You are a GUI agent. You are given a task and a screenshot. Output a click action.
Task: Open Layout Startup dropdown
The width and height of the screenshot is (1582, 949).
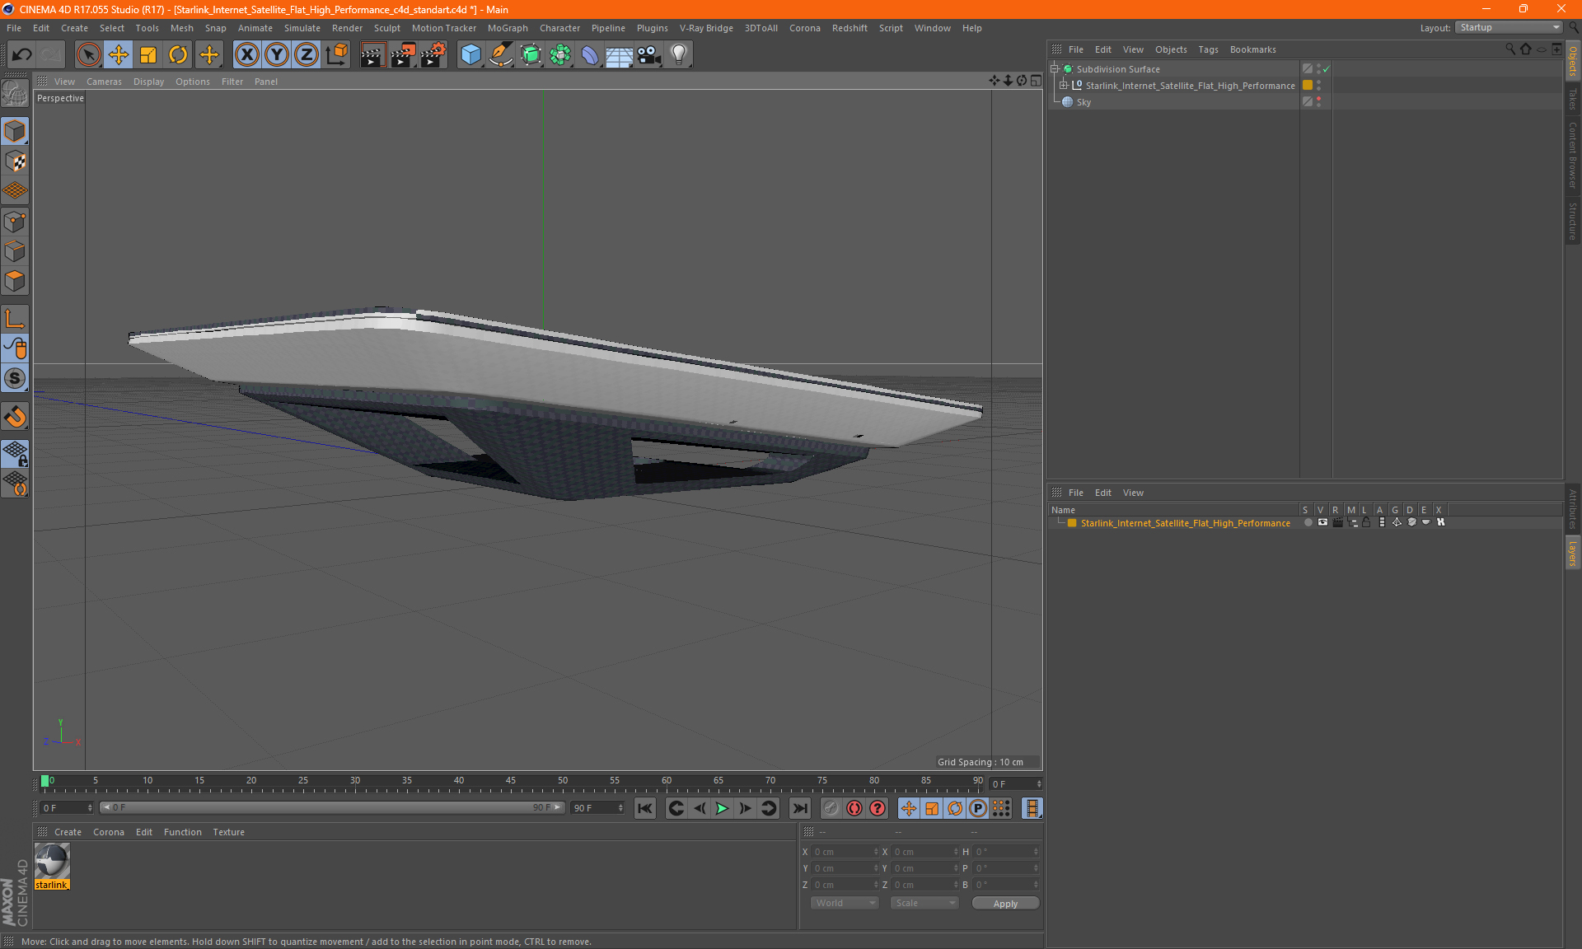[x=1509, y=27]
